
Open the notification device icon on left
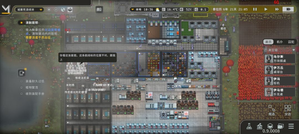[x=22, y=73]
